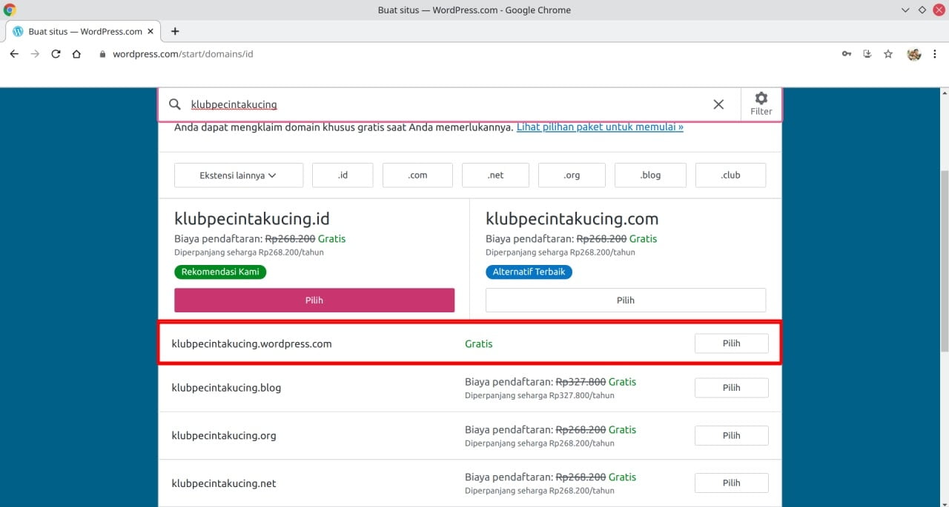Clear the domain search with the X icon
This screenshot has height=507, width=949.
click(718, 104)
